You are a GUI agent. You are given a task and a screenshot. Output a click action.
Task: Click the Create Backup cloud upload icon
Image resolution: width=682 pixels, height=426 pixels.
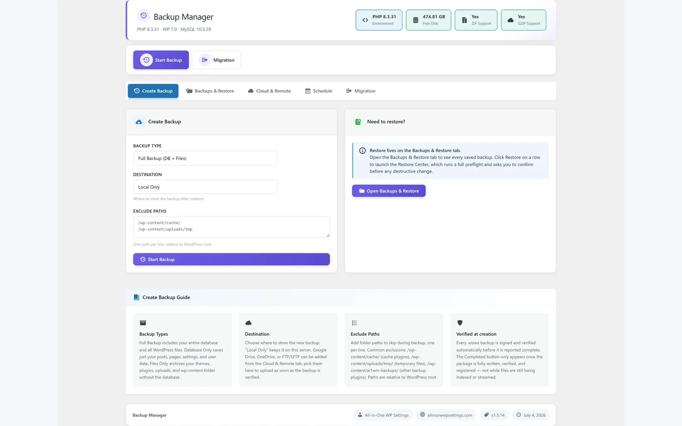[139, 122]
